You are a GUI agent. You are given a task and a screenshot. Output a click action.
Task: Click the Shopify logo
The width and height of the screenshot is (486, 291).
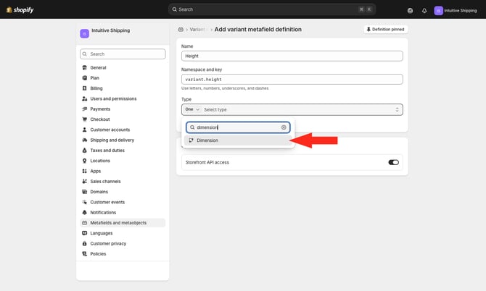[x=20, y=10]
